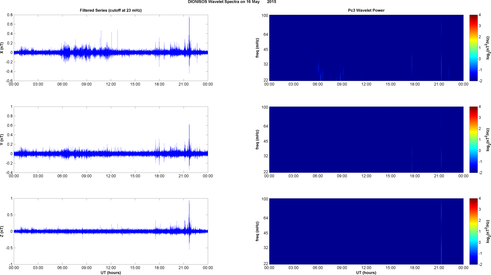Click the '32' frequency tick of top spectrum
This screenshot has height=275, width=491.
266,64
